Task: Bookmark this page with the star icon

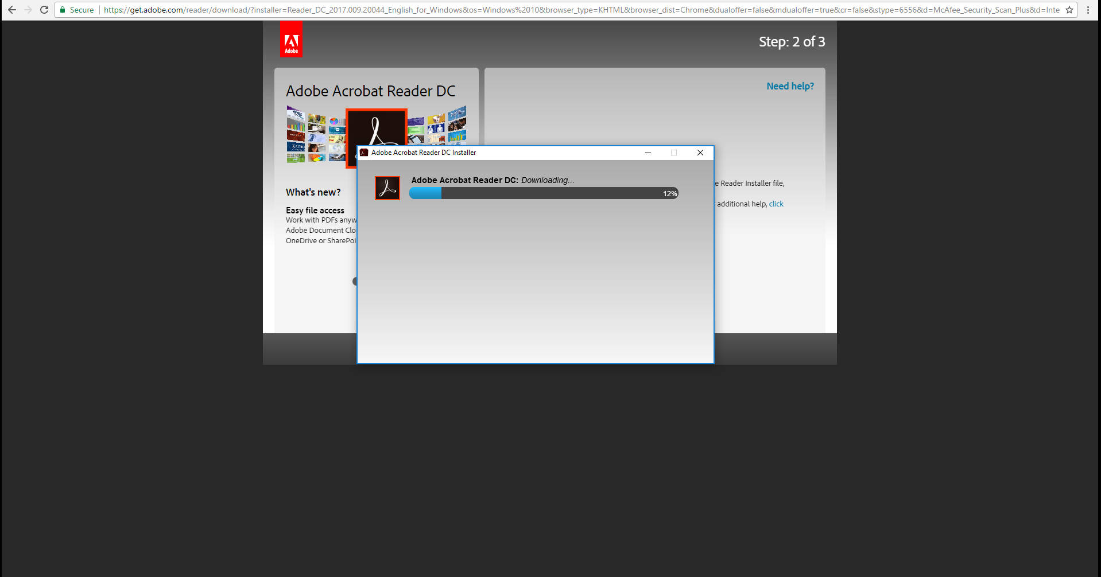Action: (1069, 10)
